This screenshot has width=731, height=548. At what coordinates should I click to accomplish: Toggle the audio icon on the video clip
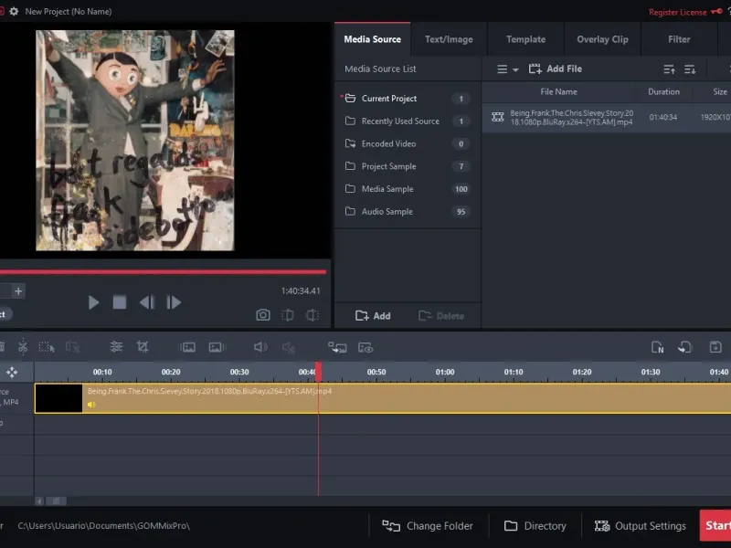click(91, 405)
